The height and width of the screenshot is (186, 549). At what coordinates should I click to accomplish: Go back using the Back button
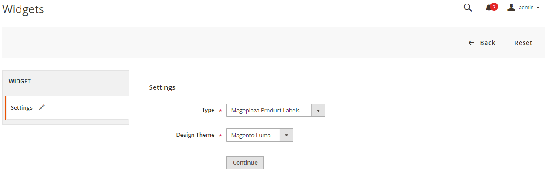[x=487, y=43]
